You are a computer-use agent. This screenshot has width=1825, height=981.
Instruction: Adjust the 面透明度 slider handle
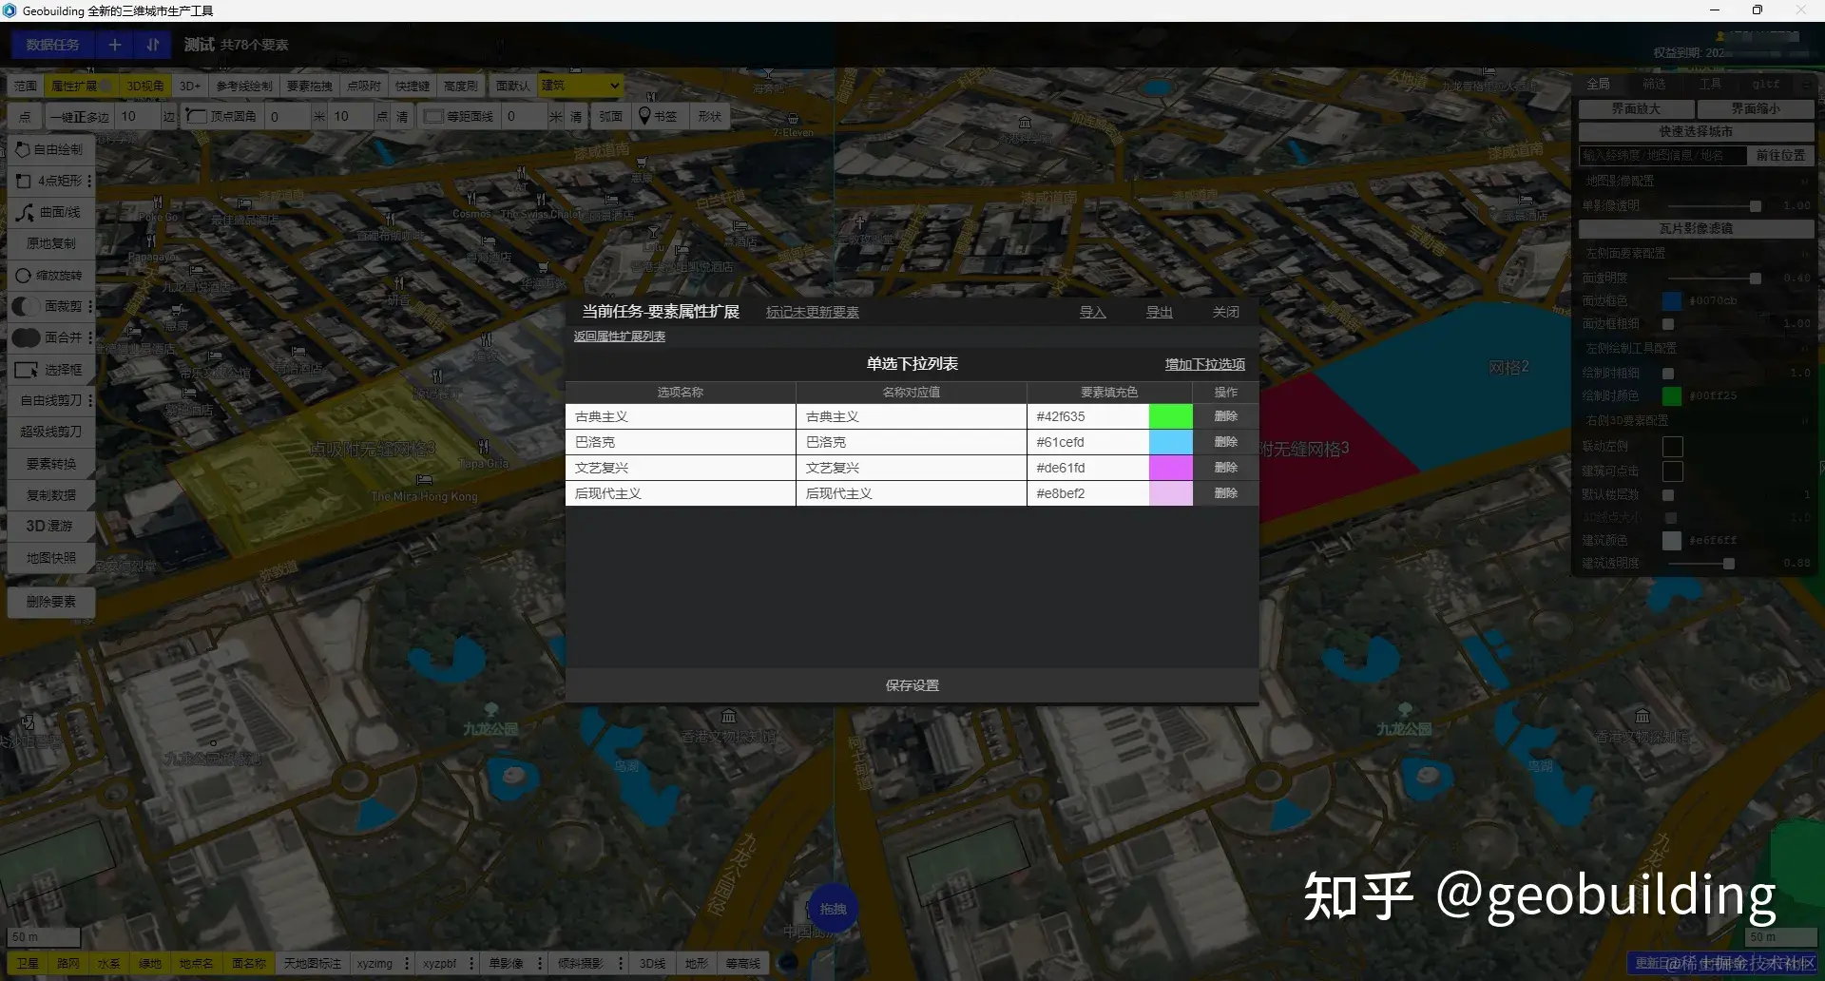click(1755, 279)
